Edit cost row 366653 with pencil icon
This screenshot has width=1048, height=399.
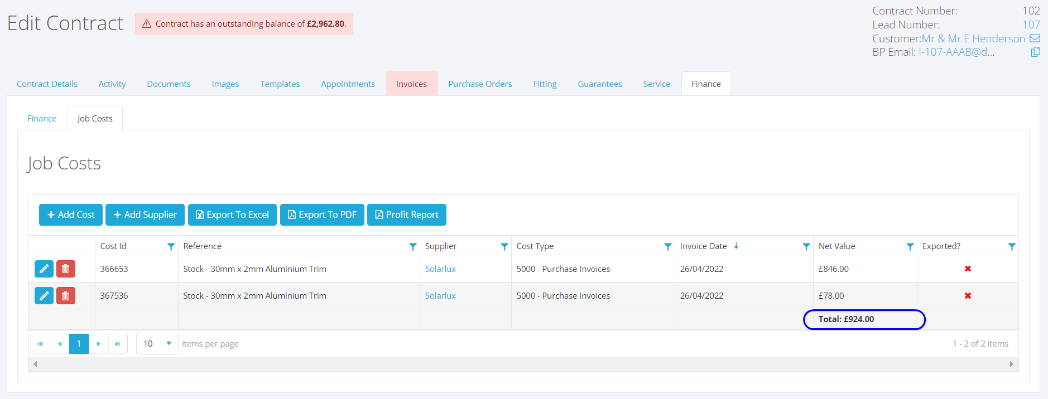[44, 269]
